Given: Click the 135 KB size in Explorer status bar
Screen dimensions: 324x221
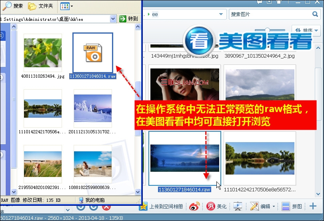Looking at the screenshot, I should tap(53, 200).
